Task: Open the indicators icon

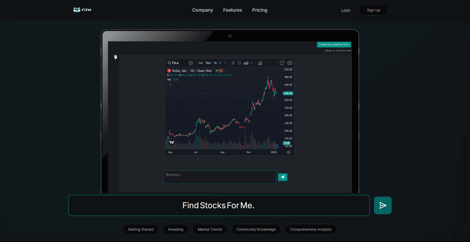Action: (260, 63)
